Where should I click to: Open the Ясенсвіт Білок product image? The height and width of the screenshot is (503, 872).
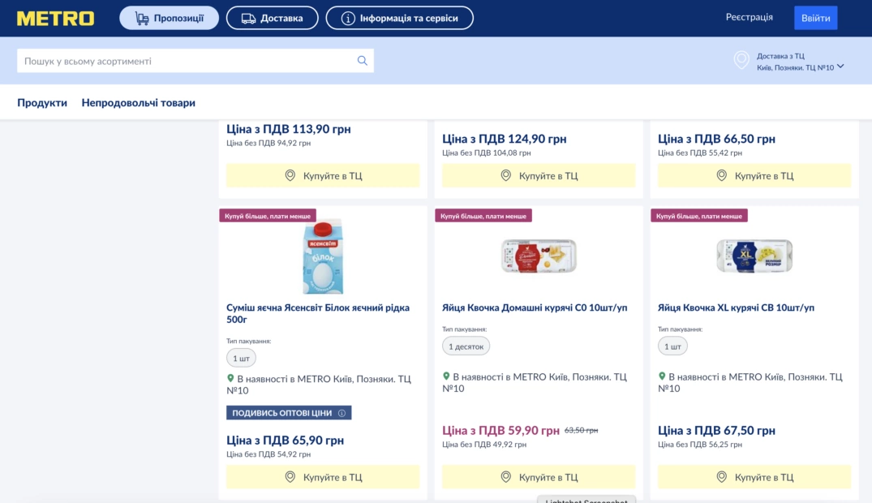pyautogui.click(x=323, y=257)
